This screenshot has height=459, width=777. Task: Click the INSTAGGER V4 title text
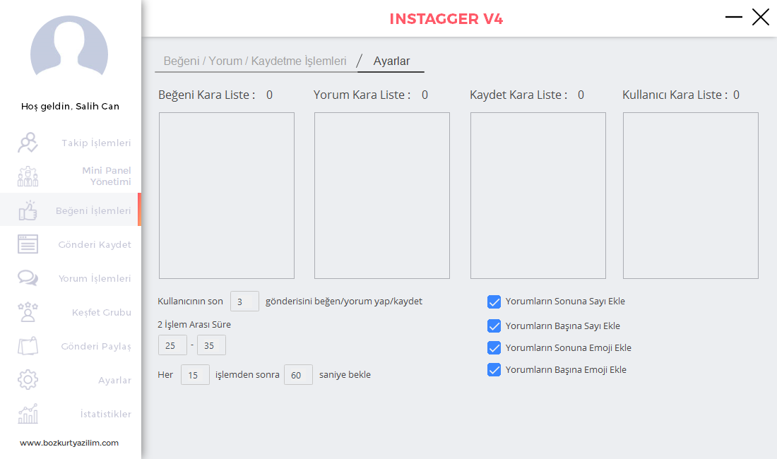(x=446, y=19)
